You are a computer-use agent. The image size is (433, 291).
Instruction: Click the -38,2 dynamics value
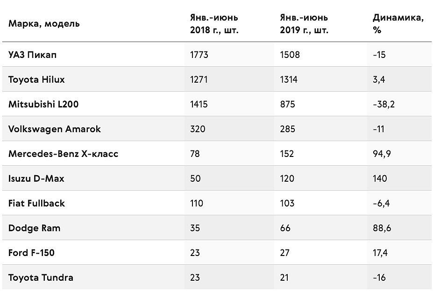[x=384, y=104]
